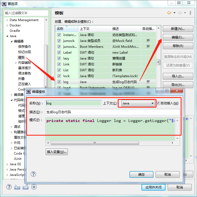Click the 模式(P) pattern text area
Image resolution: width=197 pixels, height=197 pixels.
110,129
